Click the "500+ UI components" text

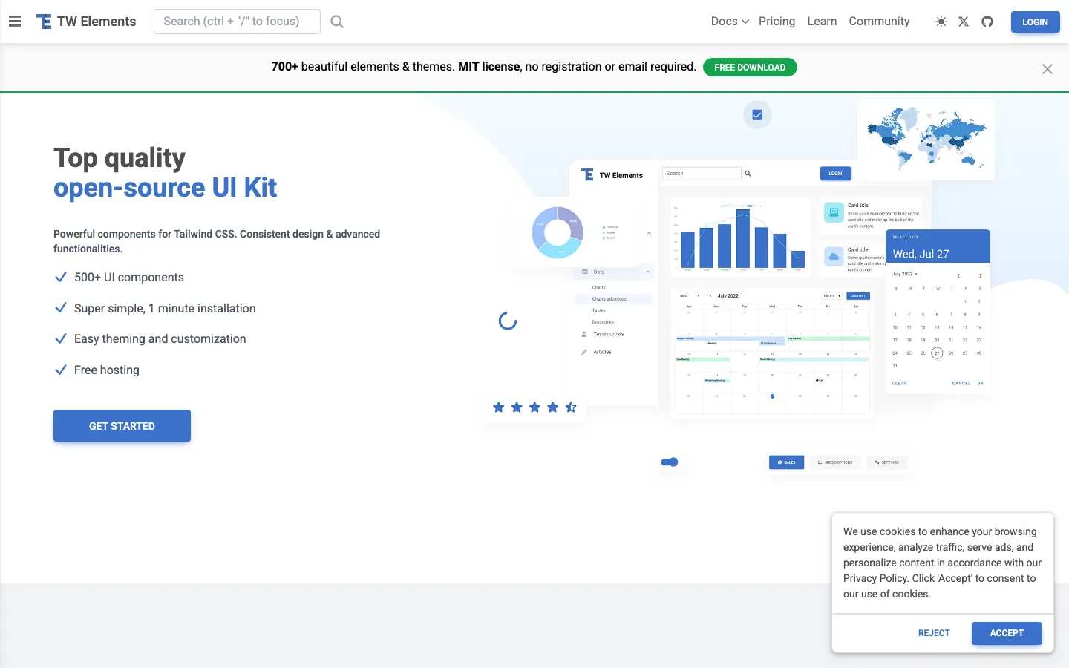click(129, 278)
